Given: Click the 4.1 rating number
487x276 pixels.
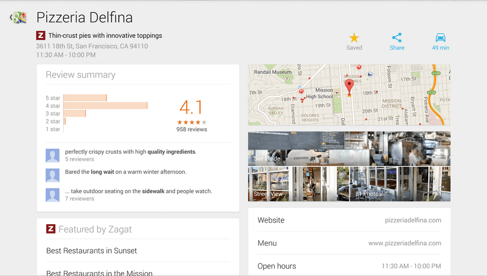Looking at the screenshot, I should pyautogui.click(x=191, y=107).
